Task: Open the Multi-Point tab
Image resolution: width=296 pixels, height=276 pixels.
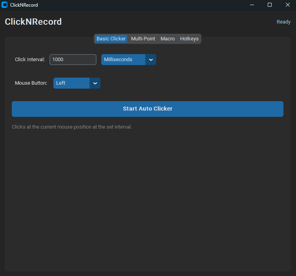Action: pos(143,39)
